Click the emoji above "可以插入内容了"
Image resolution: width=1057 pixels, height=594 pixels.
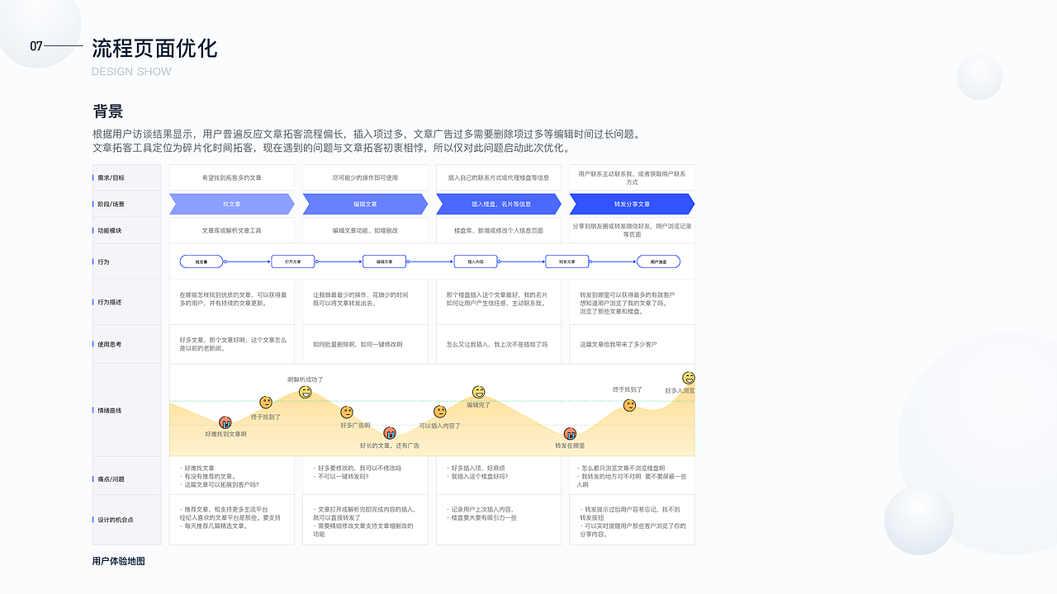[439, 412]
